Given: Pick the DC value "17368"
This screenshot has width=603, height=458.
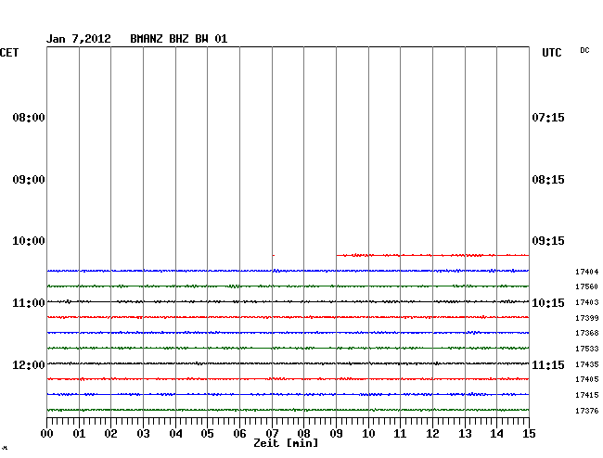Looking at the screenshot, I should click(587, 333).
